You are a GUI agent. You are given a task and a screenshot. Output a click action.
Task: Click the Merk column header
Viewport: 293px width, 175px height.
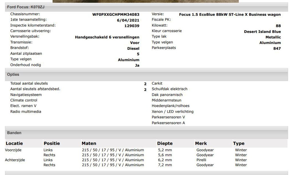(x=201, y=144)
